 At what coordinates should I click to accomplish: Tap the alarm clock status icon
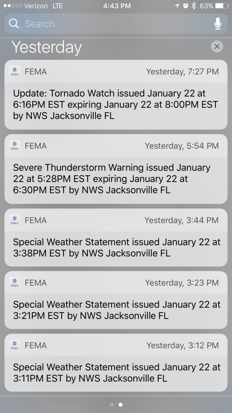[186, 6]
